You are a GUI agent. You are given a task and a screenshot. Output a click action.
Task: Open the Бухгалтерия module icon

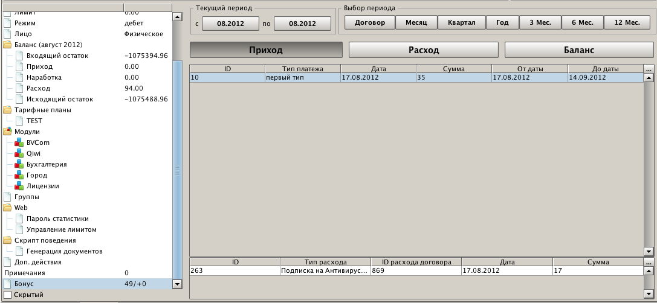click(19, 164)
